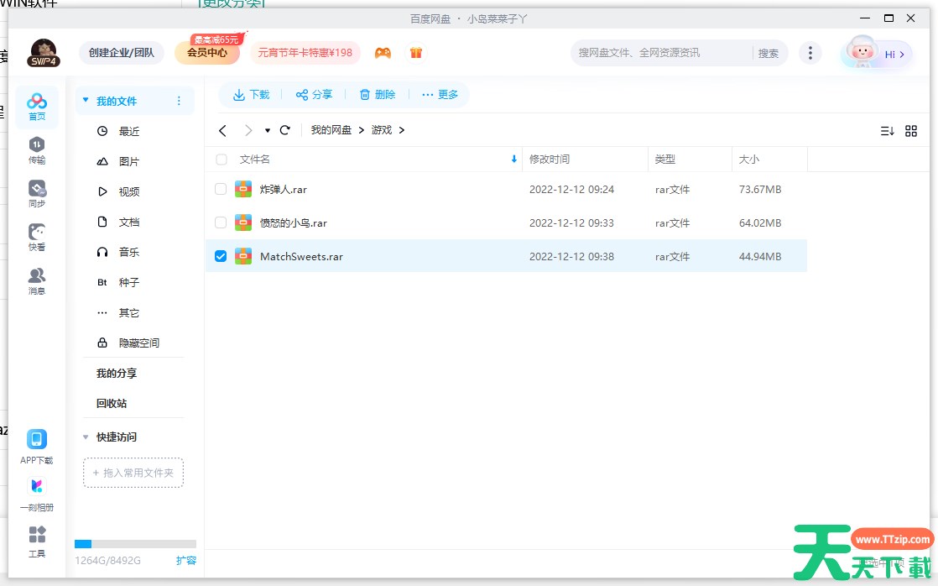Click the refresh icon in navigation bar
Image resolution: width=938 pixels, height=586 pixels.
(285, 130)
